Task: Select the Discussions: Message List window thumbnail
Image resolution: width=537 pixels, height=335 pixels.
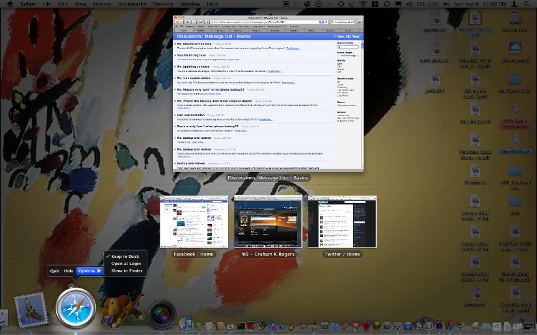Action: (x=268, y=93)
